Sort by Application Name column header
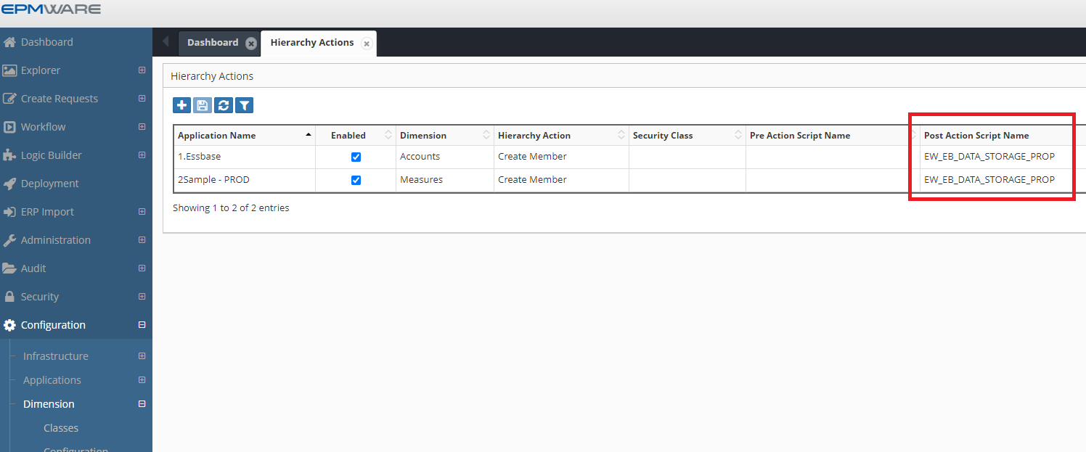Screen dimensions: 1086x452 pyautogui.click(x=216, y=136)
